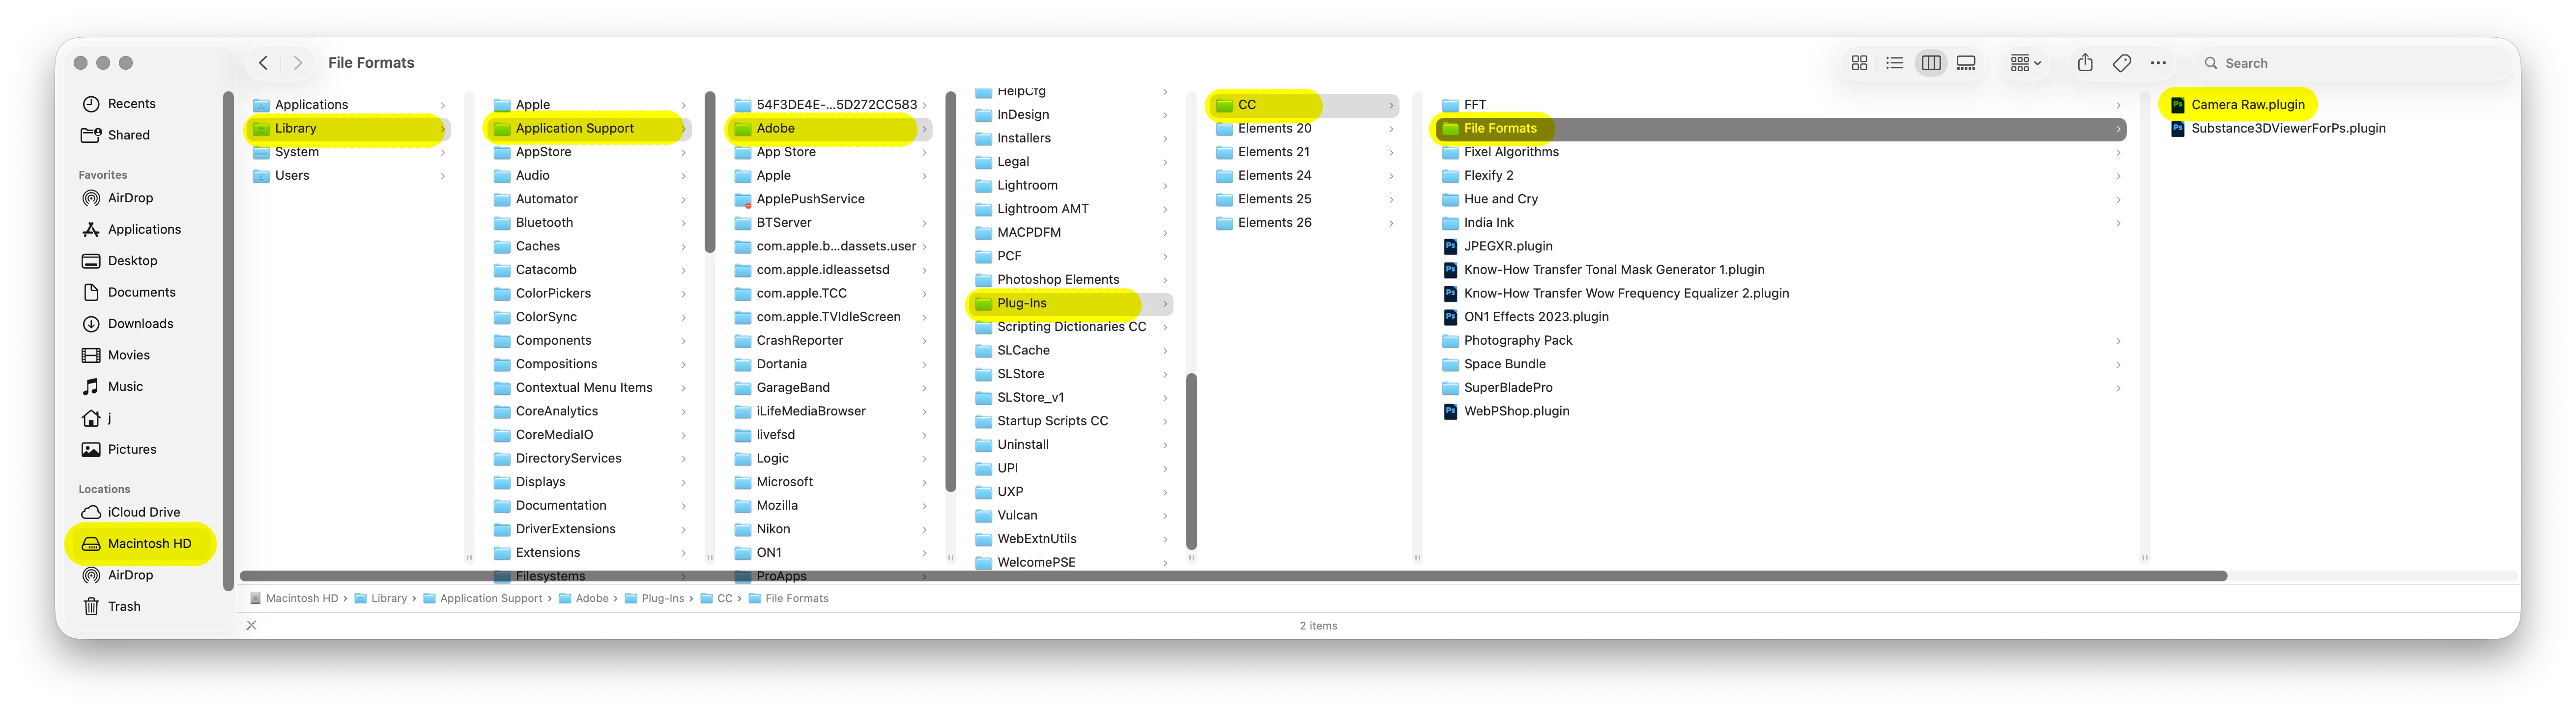Select the WebPShop.plugin file
This screenshot has height=712, width=2576.
click(1516, 411)
